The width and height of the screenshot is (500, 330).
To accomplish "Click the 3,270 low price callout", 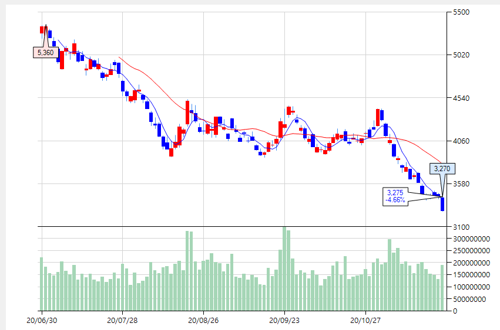I will click(x=442, y=169).
